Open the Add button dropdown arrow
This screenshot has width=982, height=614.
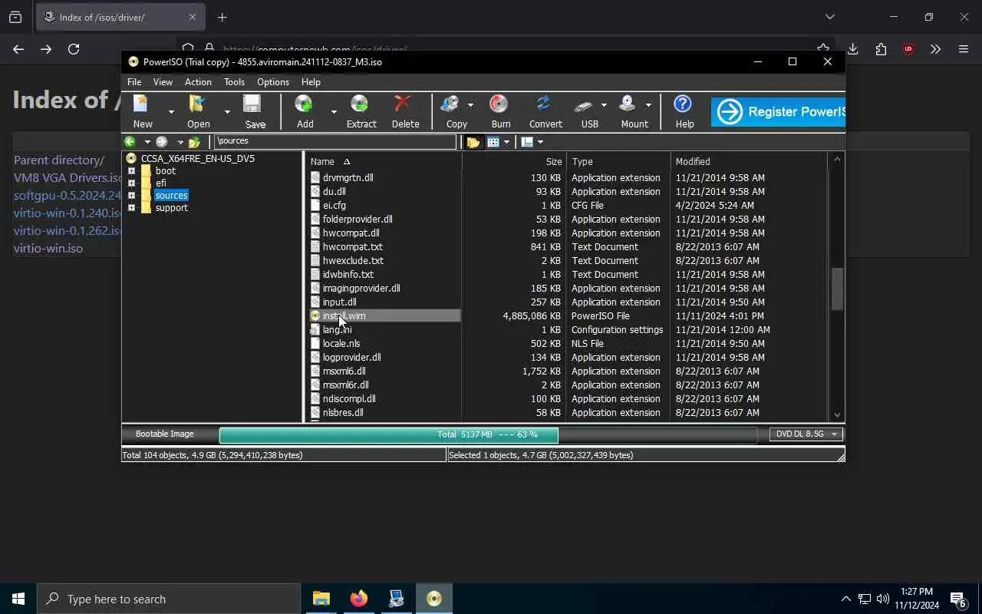tap(333, 112)
